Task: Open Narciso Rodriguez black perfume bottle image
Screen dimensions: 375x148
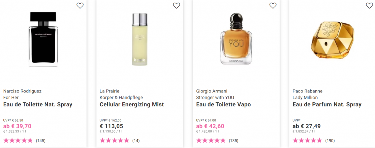Action: [44, 39]
